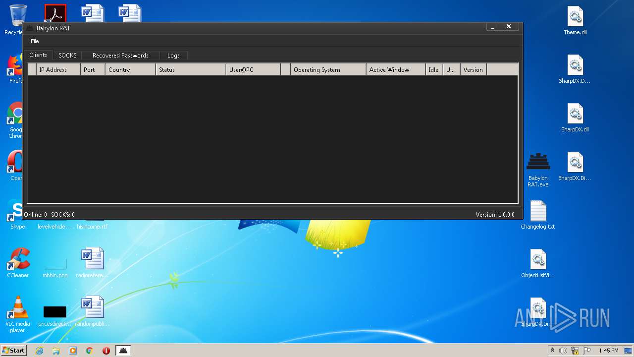Sort by Operating System column
Viewport: 634px width, 357px height.
point(328,70)
